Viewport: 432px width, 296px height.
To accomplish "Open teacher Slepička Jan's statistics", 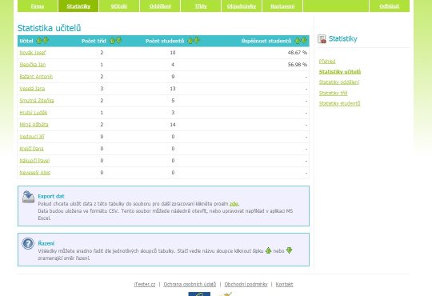I will [x=33, y=65].
